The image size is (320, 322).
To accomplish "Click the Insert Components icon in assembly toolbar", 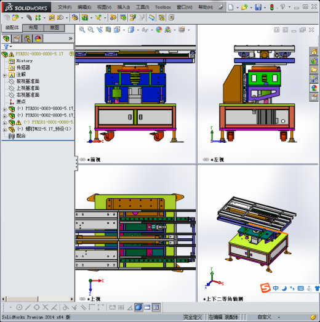I will click(15, 18).
